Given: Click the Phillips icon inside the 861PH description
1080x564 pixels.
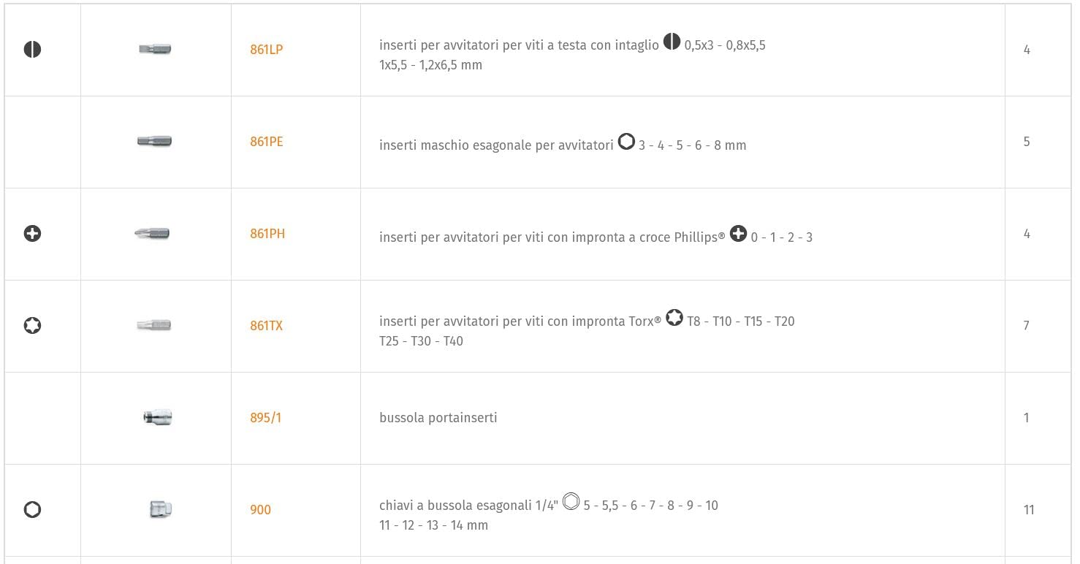Looking at the screenshot, I should pyautogui.click(x=738, y=234).
